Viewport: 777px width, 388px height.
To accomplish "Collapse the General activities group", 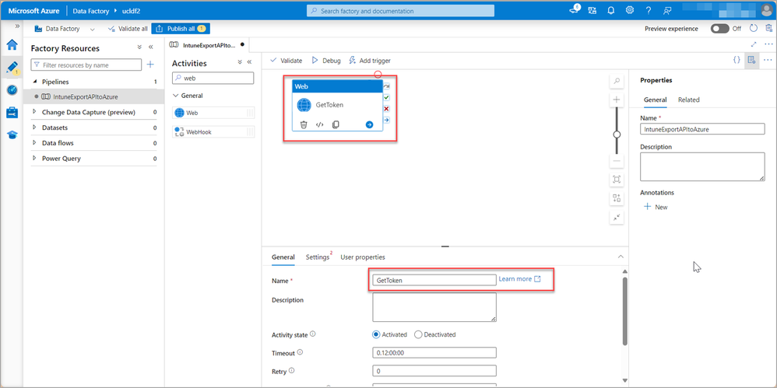I will 175,96.
